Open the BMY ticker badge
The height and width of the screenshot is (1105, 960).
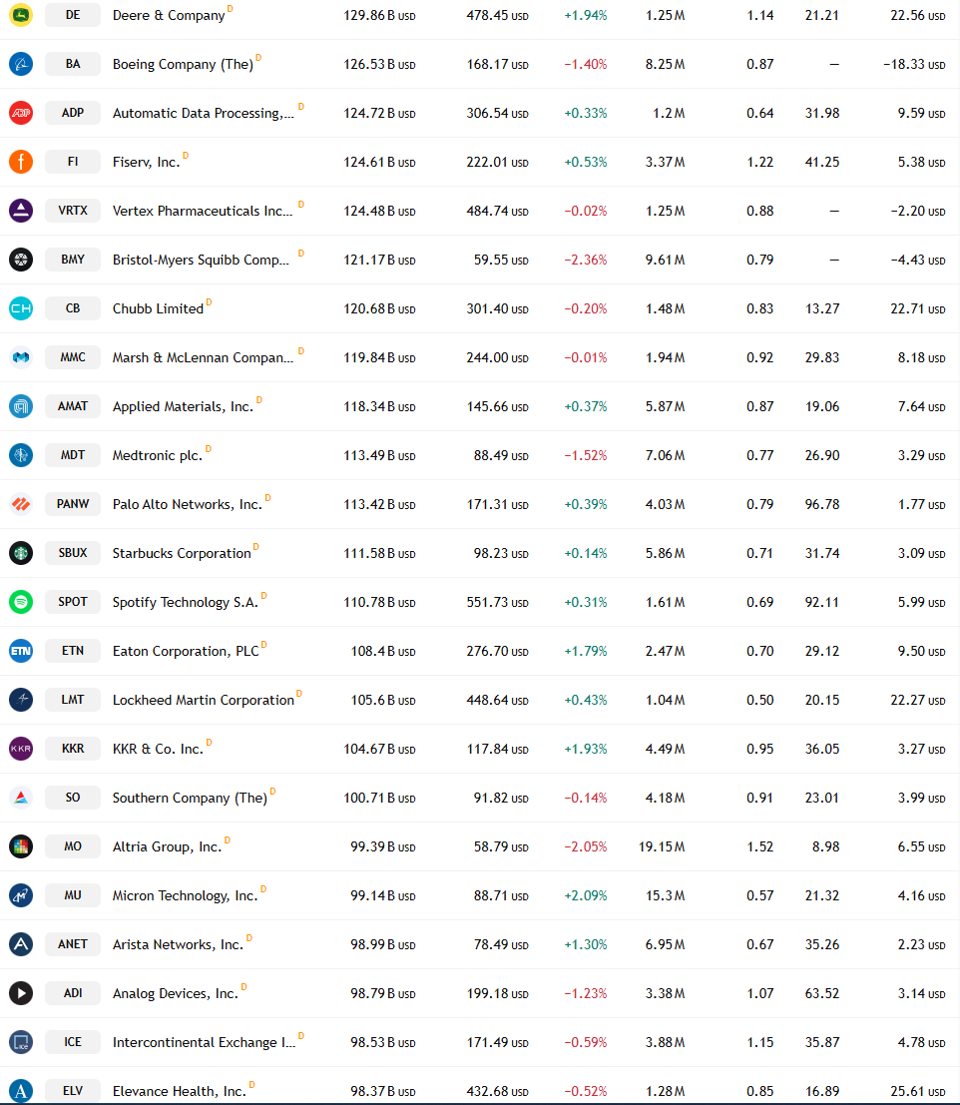pyautogui.click(x=73, y=260)
